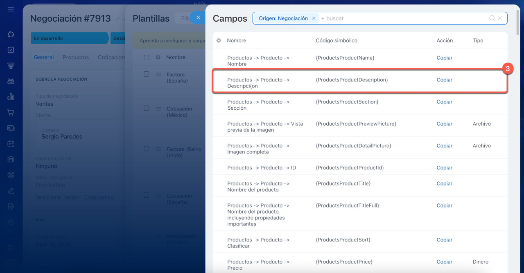Viewport: 524px width, 273px height.
Task: Open the hamburger menu in the sidebar
Action: tap(11, 9)
